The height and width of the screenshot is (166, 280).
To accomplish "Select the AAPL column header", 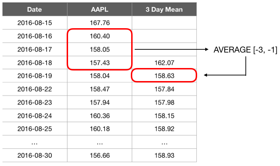I will (100, 10).
